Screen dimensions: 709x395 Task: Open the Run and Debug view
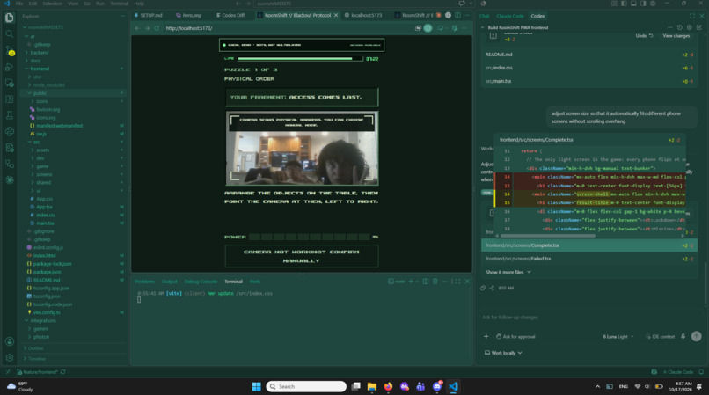click(x=9, y=67)
